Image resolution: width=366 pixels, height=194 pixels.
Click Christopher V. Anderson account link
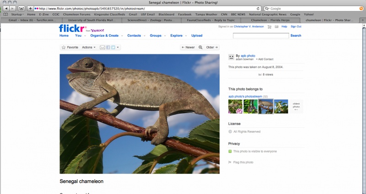[x=249, y=27]
